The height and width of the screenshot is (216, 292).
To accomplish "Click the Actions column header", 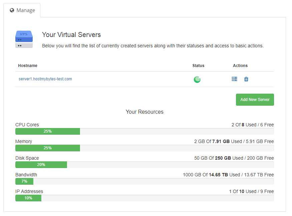I will [x=240, y=66].
